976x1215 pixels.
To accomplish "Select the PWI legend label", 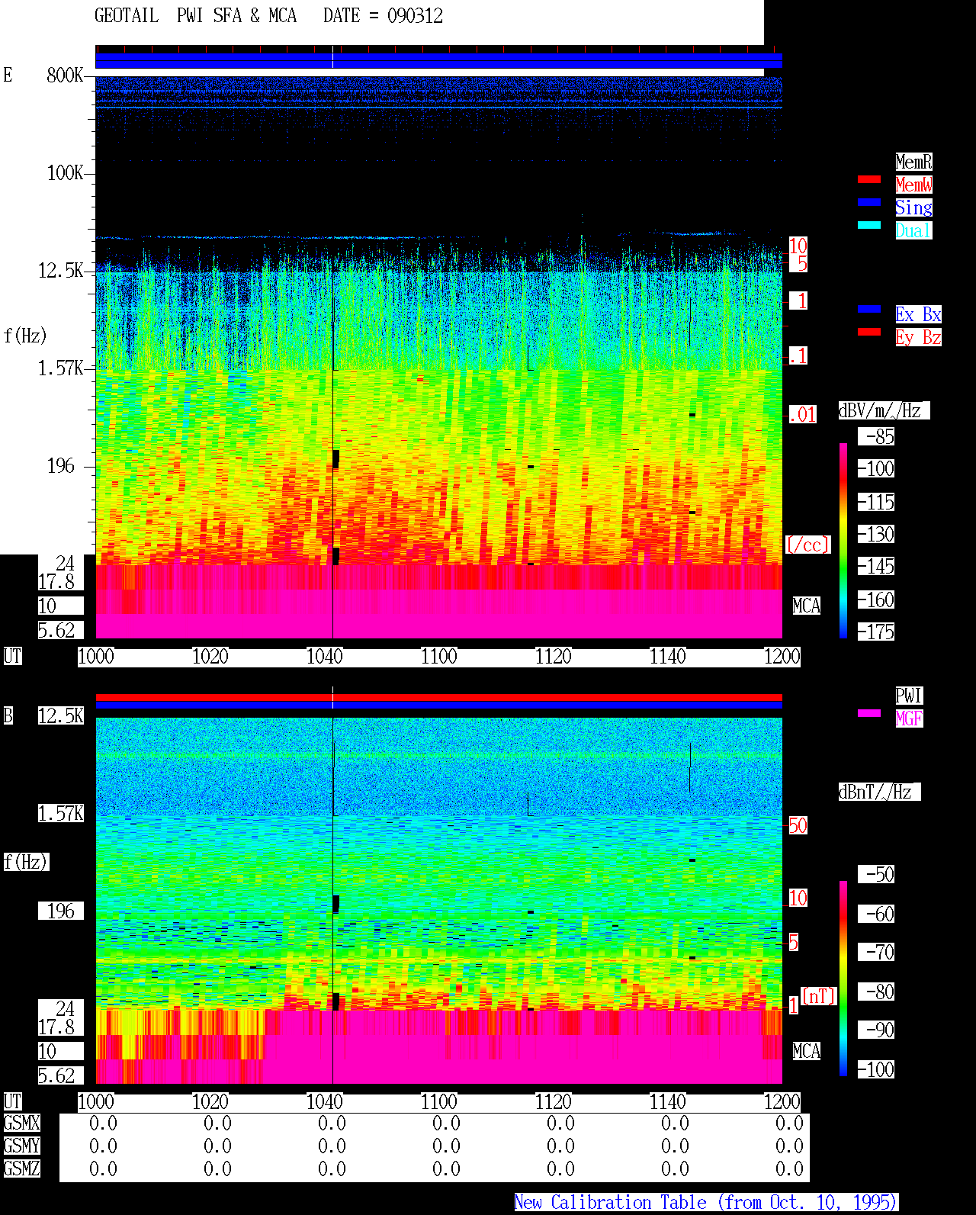I will pyautogui.click(x=909, y=696).
